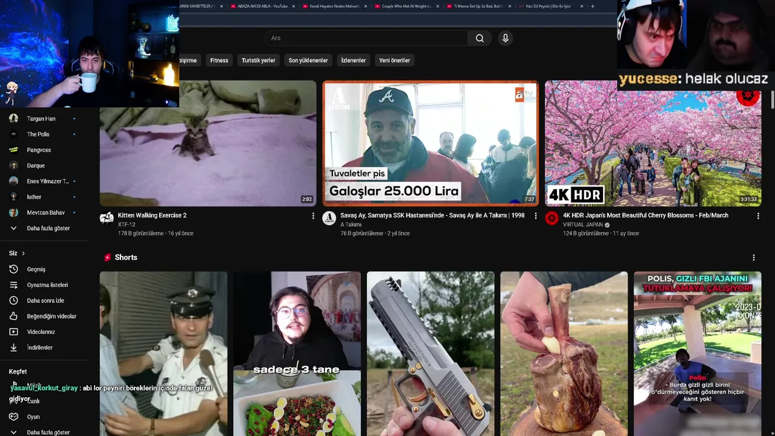Close the Couple Who Met At Weight-Lo tab
Viewport: 775px width, 436px height.
click(438, 6)
